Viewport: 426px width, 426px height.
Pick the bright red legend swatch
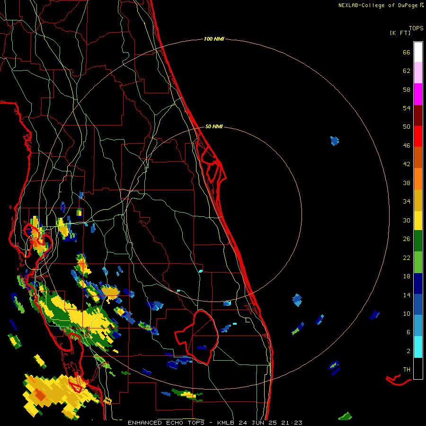pos(418,136)
